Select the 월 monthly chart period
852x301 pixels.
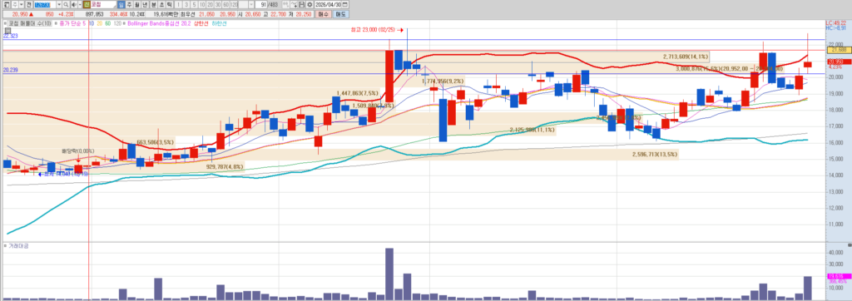[137, 4]
